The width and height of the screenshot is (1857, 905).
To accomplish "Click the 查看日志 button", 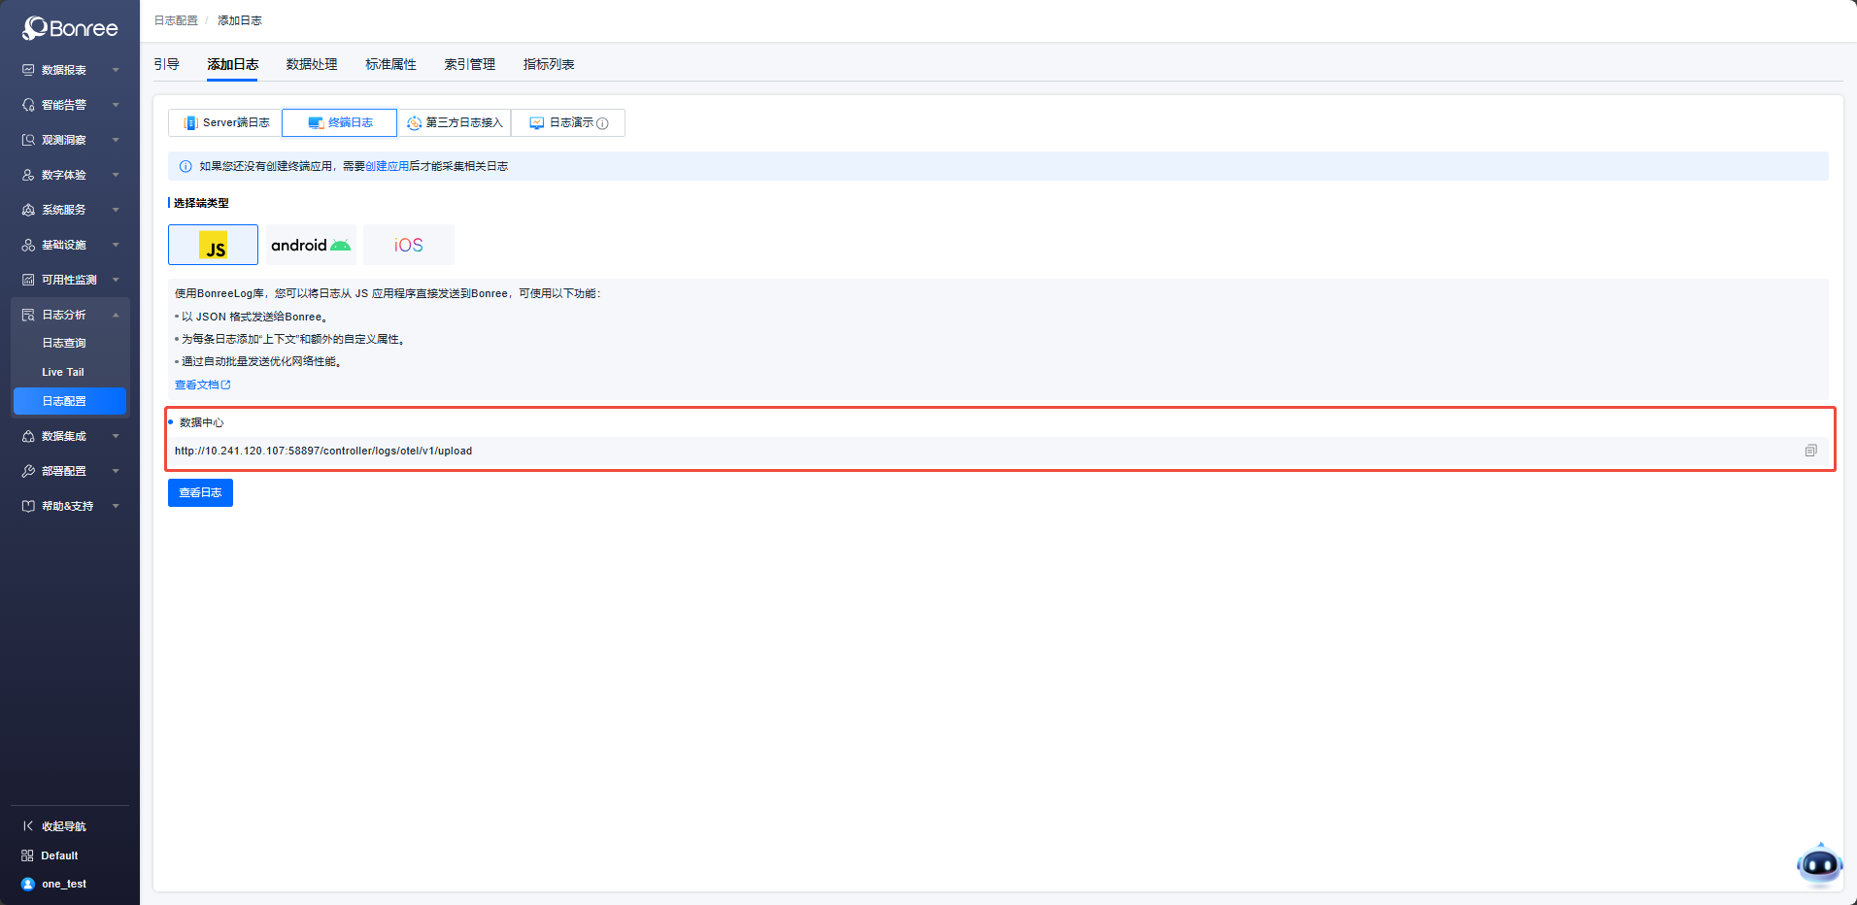I will [x=200, y=492].
